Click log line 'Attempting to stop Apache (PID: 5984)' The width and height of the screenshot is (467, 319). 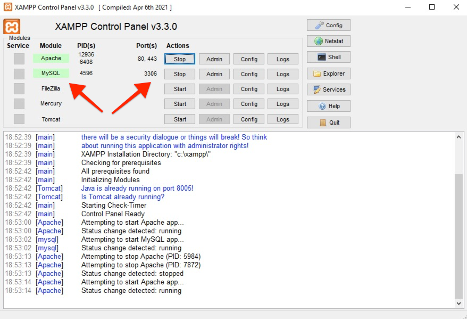pyautogui.click(x=141, y=256)
